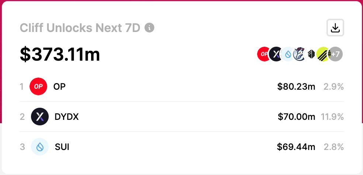
Task: Click the 11.9% figure on the DYDX row
Action: pyautogui.click(x=332, y=117)
